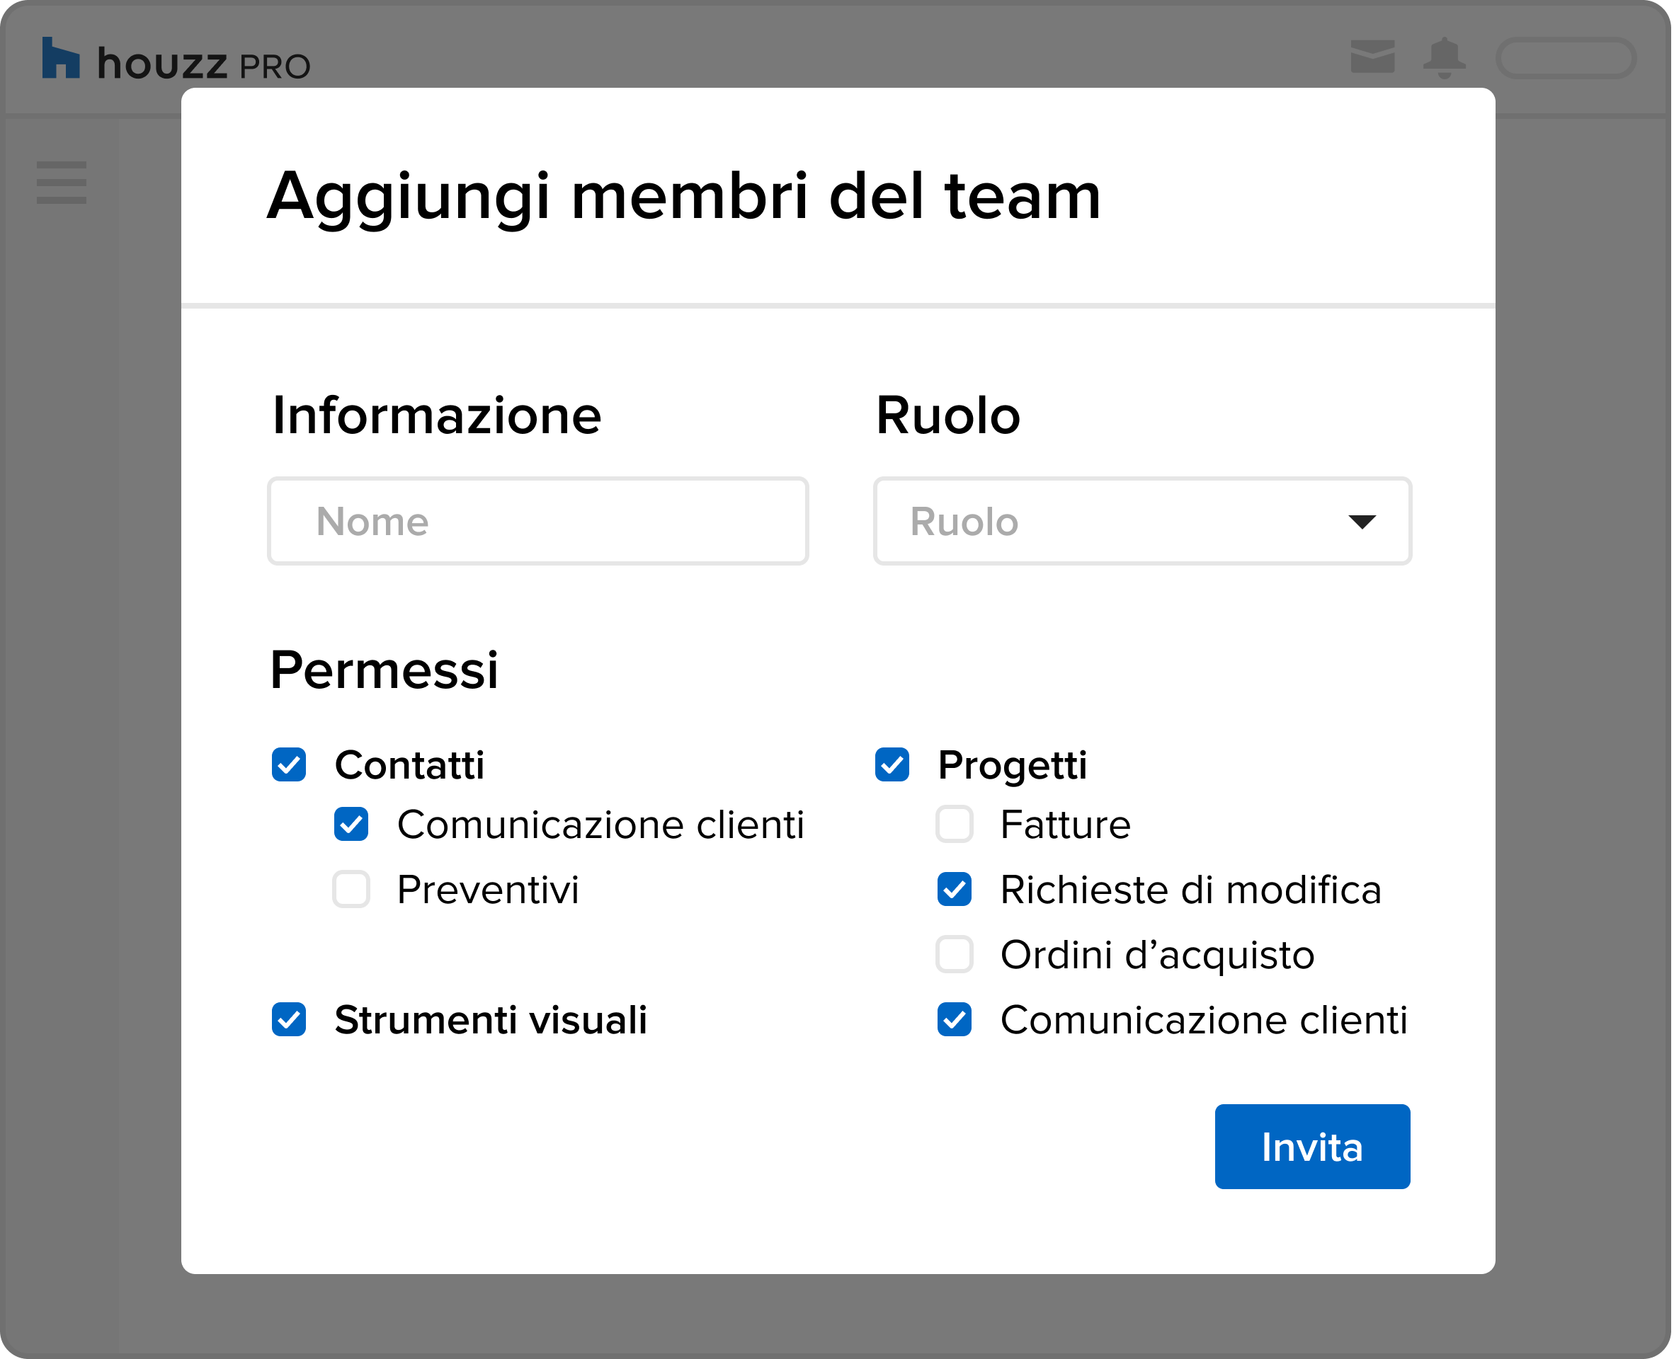This screenshot has width=1674, height=1359.
Task: Open the mail envelope icon
Action: 1373,57
